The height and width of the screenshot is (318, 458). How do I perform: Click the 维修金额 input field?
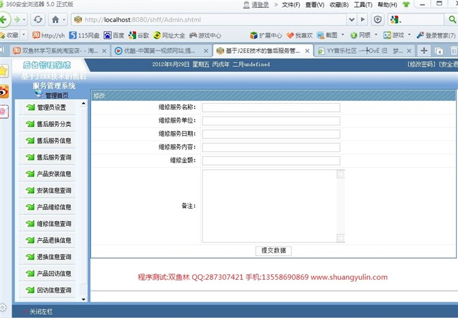[x=271, y=160]
